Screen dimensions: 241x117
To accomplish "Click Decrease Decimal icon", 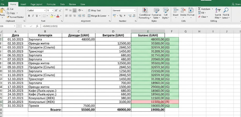I will 134,16.
